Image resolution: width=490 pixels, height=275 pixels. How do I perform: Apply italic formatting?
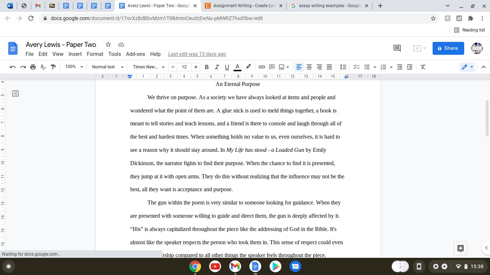point(217,67)
